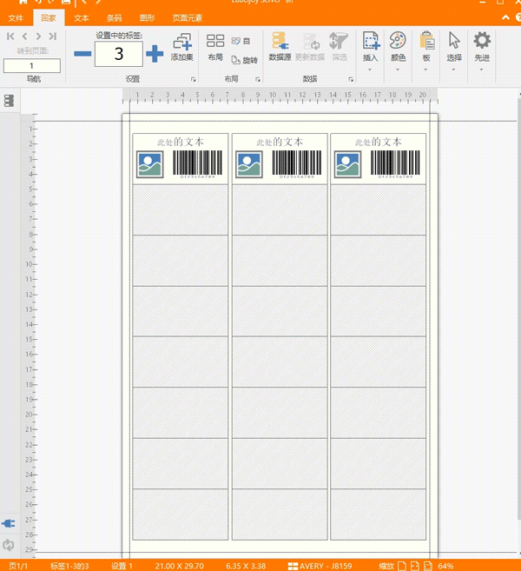521x571 pixels.
Task: Click the 64% zoom value
Action: [x=445, y=566]
